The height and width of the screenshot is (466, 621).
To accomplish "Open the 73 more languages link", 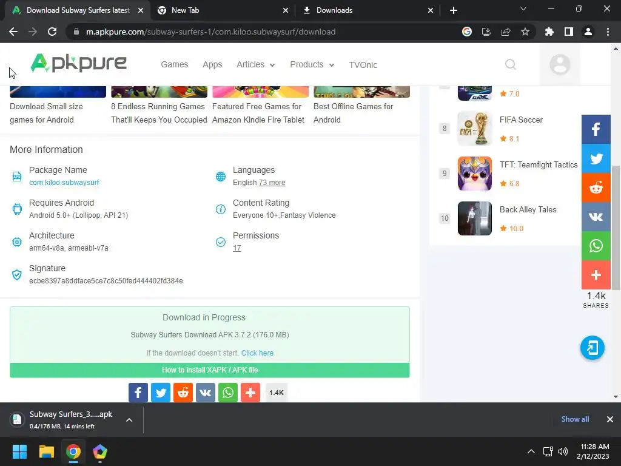I will tap(272, 183).
